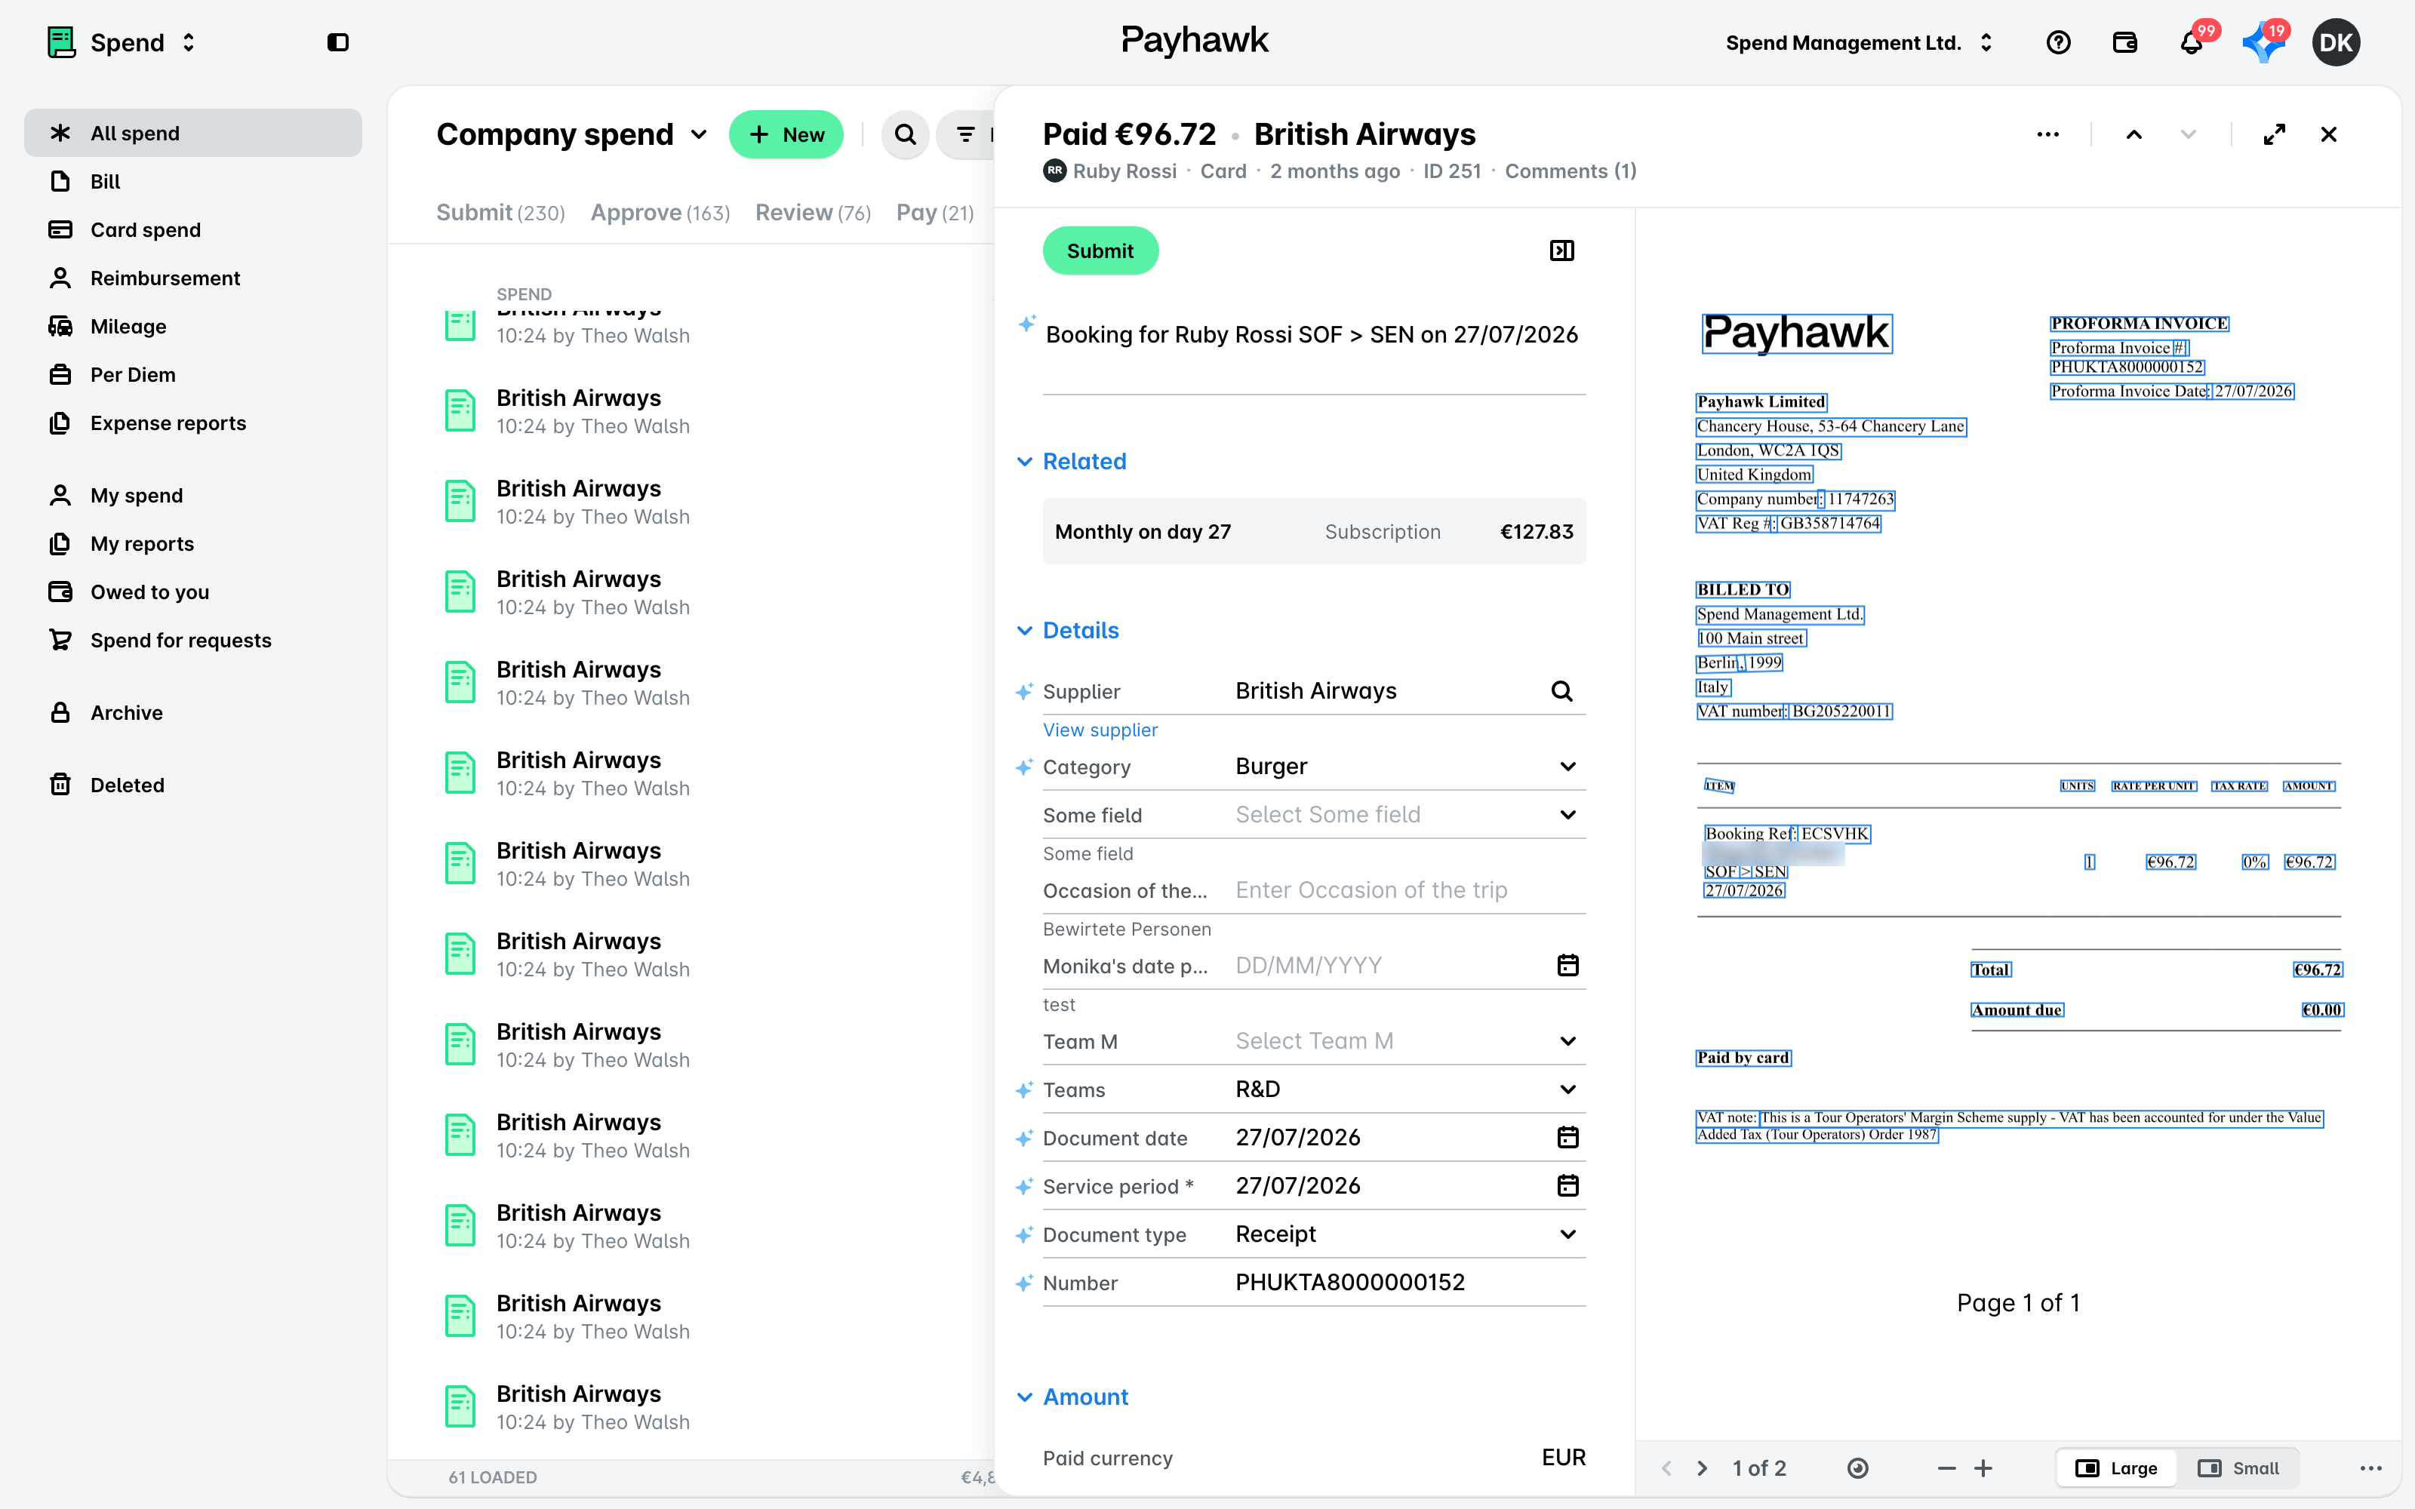Go to previous expense with up arrow

click(2134, 135)
